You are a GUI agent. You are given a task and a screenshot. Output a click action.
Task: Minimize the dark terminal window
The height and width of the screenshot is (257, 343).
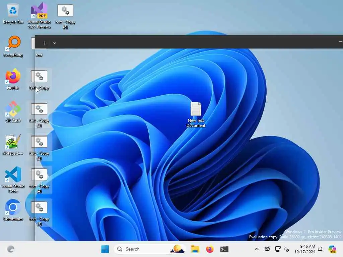340,41
